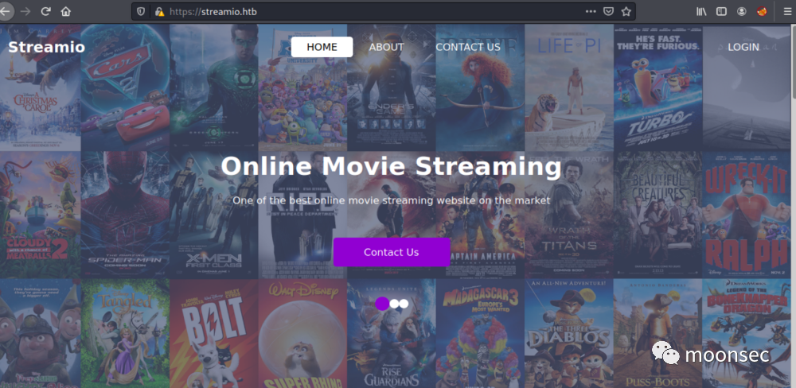The image size is (796, 388).
Task: Click the Beautiful Creatures poster
Action: point(658,215)
